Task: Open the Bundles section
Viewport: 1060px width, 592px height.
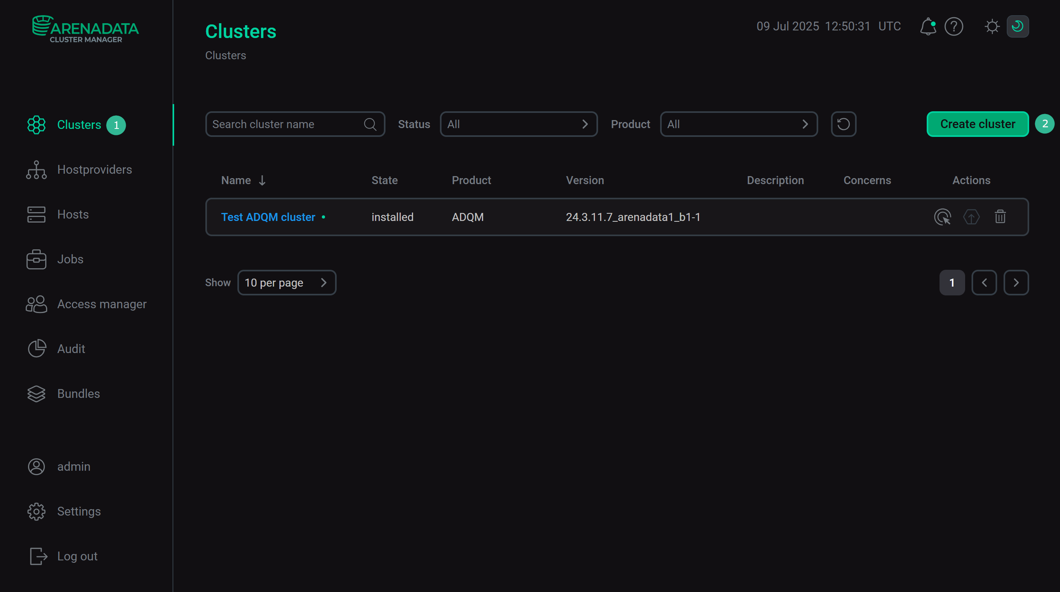Action: [78, 393]
